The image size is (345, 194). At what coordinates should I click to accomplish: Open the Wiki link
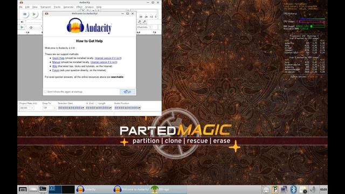pos(54,66)
